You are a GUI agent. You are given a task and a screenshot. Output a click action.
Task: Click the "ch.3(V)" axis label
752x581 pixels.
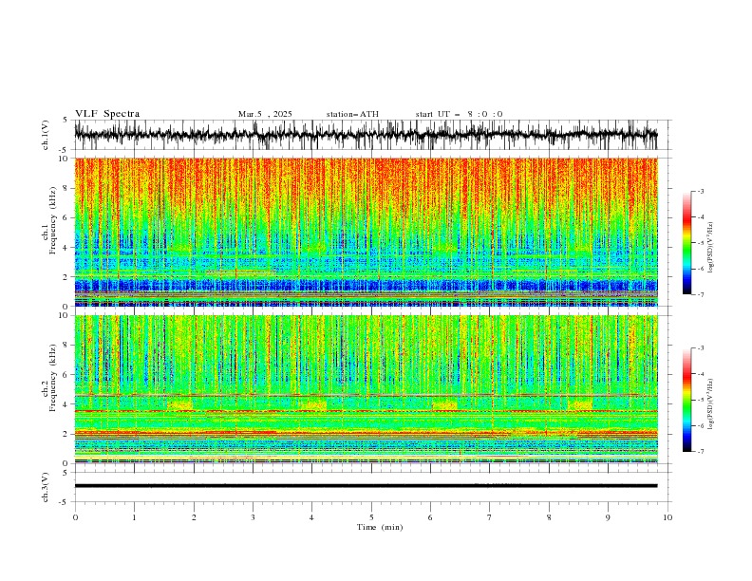point(46,487)
